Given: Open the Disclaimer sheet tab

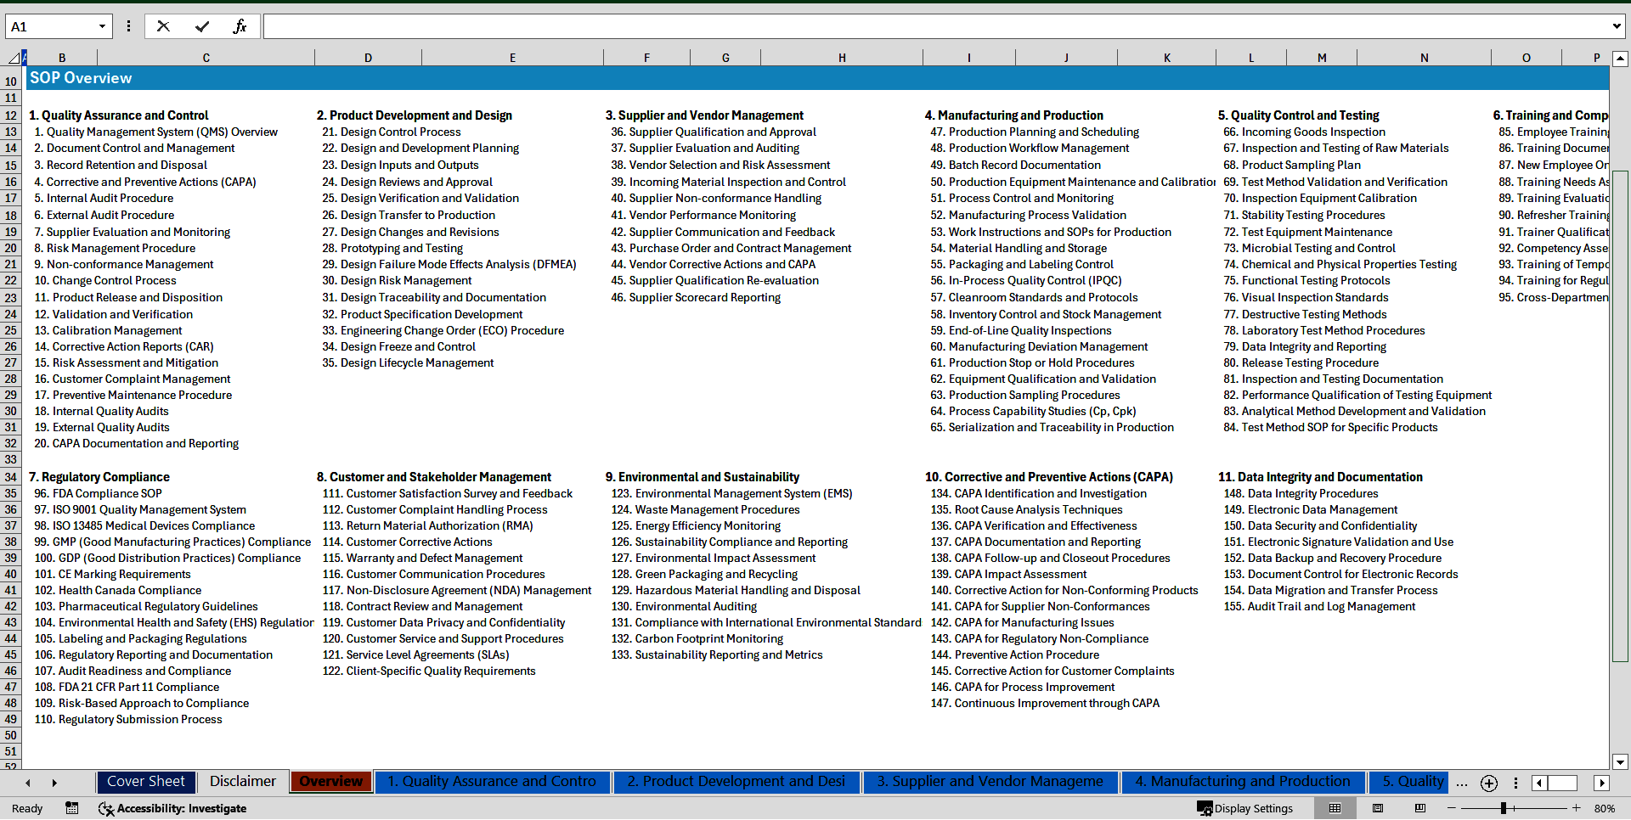Looking at the screenshot, I should point(243,781).
